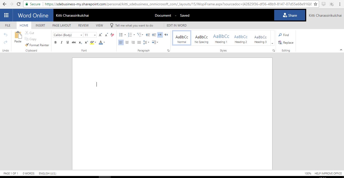Viewport: 344px width, 178px height.
Task: Expand the Styles gallery more arrow
Action: (272, 43)
